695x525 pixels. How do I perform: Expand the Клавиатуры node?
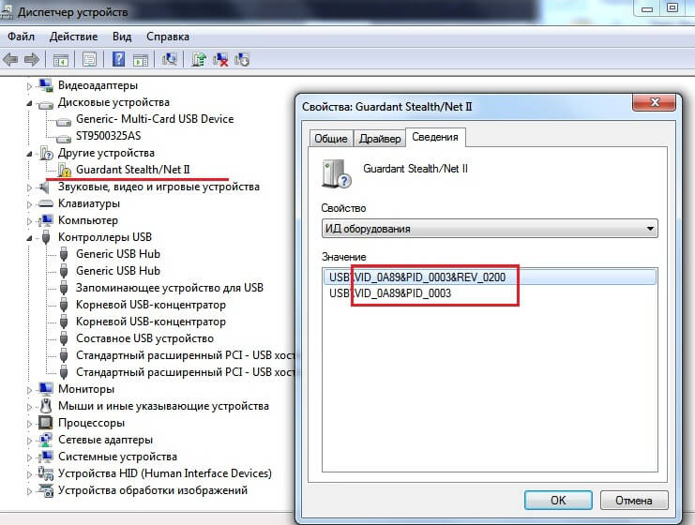(29, 204)
